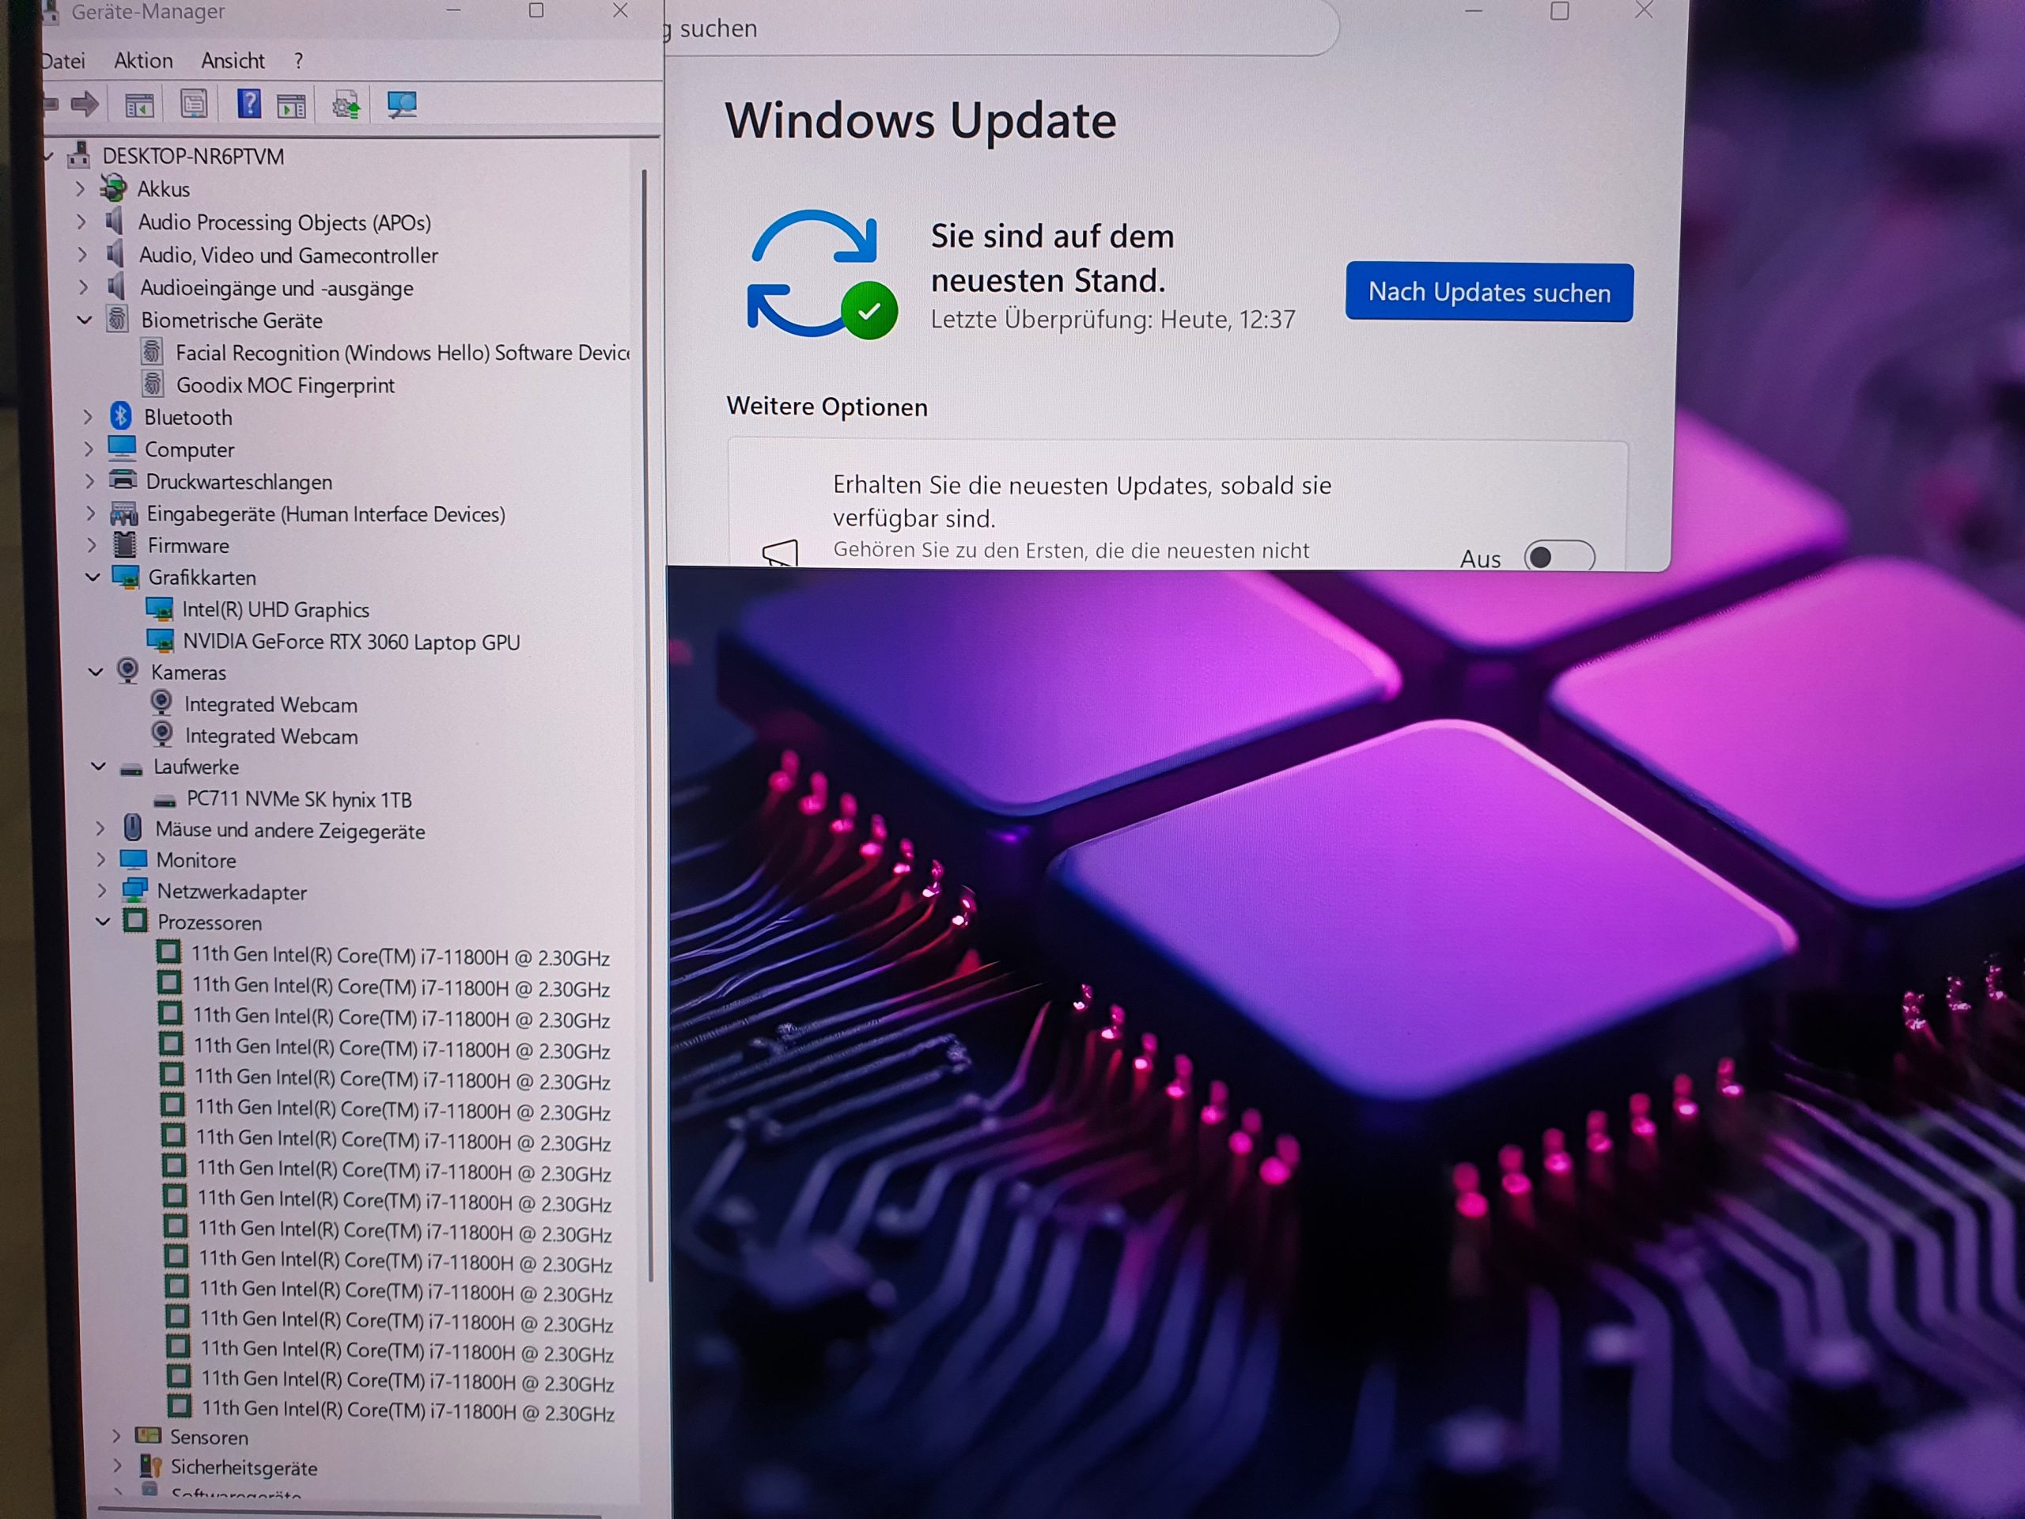Screen dimensions: 2025x1519
Task: Select Goodix MOC Fingerprint device
Action: point(285,385)
